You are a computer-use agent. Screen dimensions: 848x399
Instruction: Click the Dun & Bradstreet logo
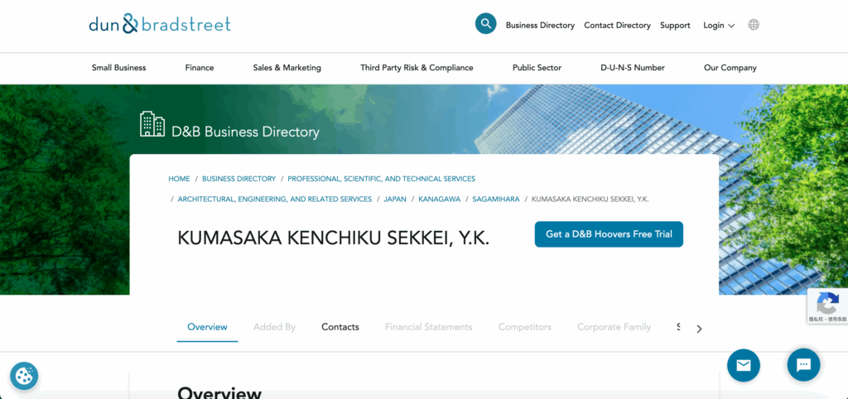160,24
